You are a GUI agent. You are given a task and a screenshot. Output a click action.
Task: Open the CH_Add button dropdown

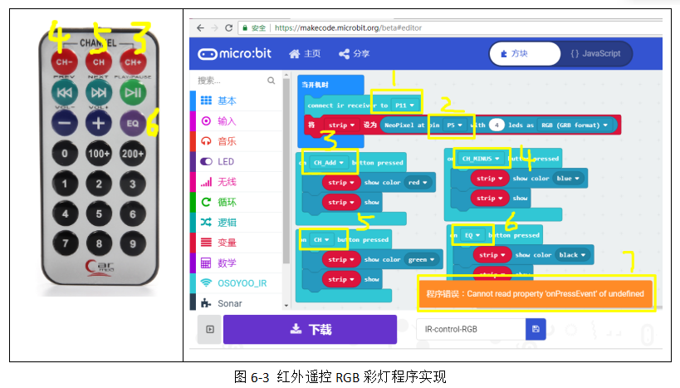coord(329,163)
